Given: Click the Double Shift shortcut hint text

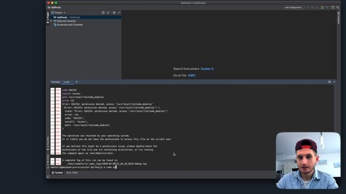Looking at the screenshot, I should tap(207, 69).
